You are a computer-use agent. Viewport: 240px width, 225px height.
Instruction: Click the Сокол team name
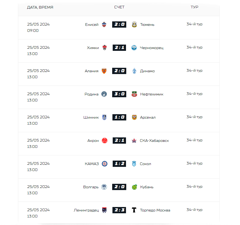pyautogui.click(x=145, y=164)
